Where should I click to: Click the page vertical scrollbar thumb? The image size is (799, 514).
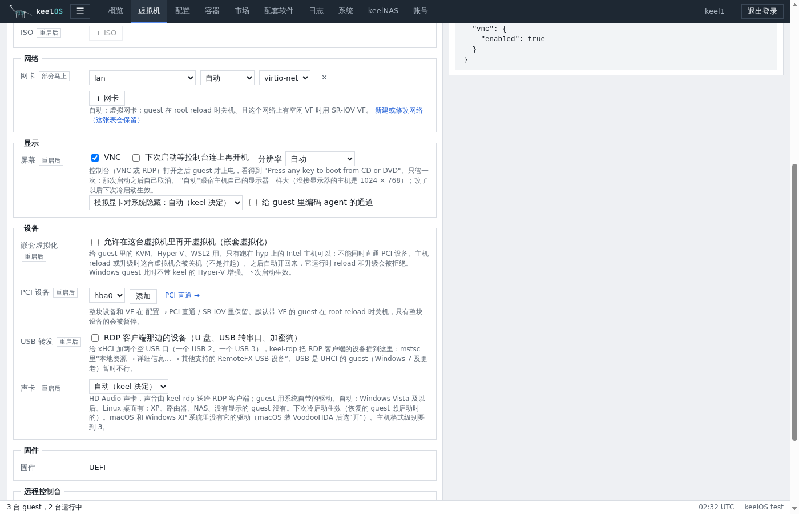click(x=794, y=302)
